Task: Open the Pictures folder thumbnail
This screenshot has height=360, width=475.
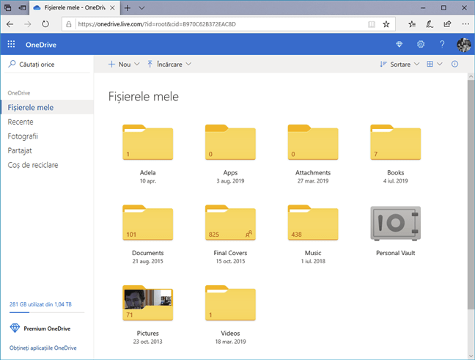Action: [148, 303]
